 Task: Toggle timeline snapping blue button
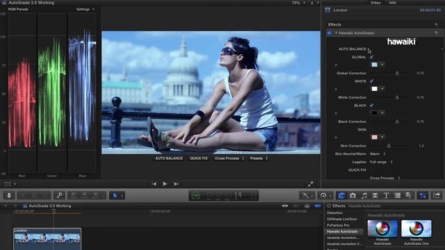coord(318,206)
